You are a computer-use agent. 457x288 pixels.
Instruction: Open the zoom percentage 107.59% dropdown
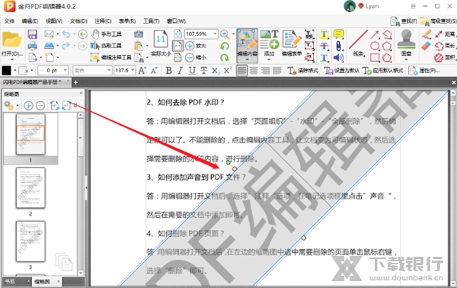[215, 34]
